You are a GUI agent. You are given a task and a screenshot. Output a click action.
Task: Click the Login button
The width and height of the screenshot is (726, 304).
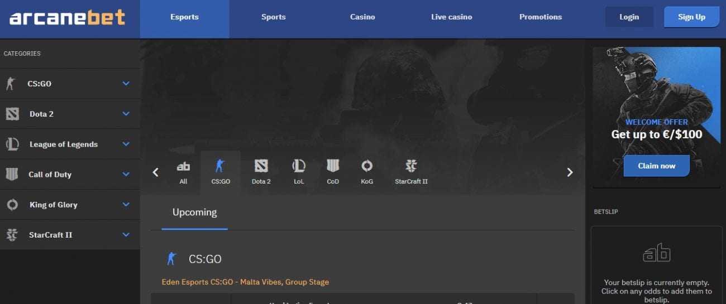tap(629, 17)
